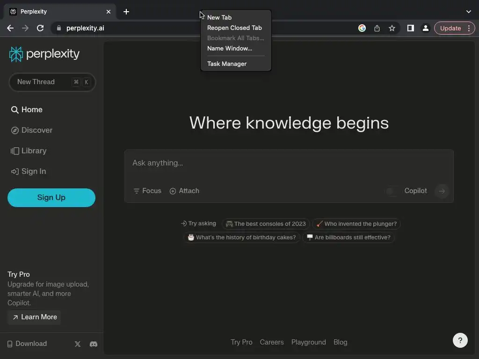This screenshot has width=479, height=359.
Task: Open Playground footer link
Action: pos(309,342)
